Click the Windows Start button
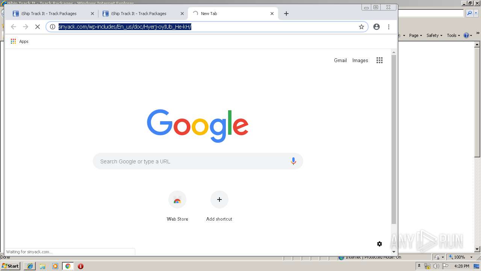481x271 pixels. [x=11, y=266]
